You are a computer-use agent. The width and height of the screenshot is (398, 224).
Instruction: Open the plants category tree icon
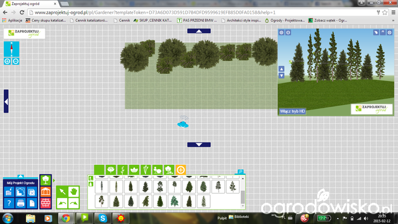[x=45, y=180]
